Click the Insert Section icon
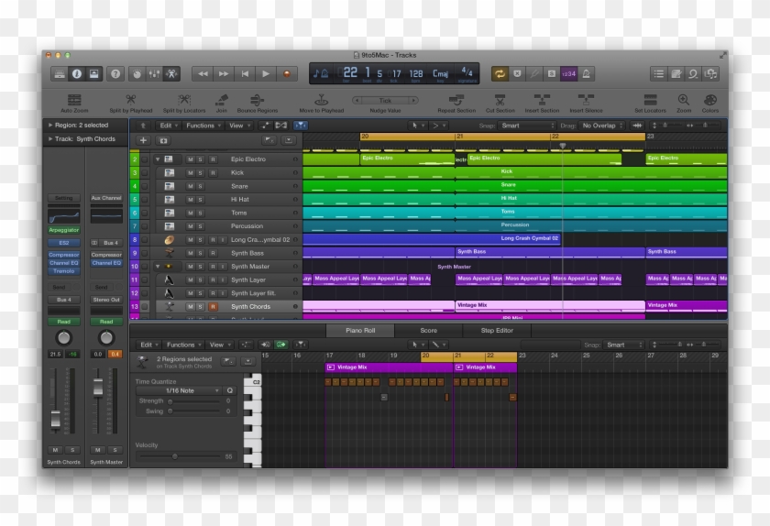 point(542,100)
